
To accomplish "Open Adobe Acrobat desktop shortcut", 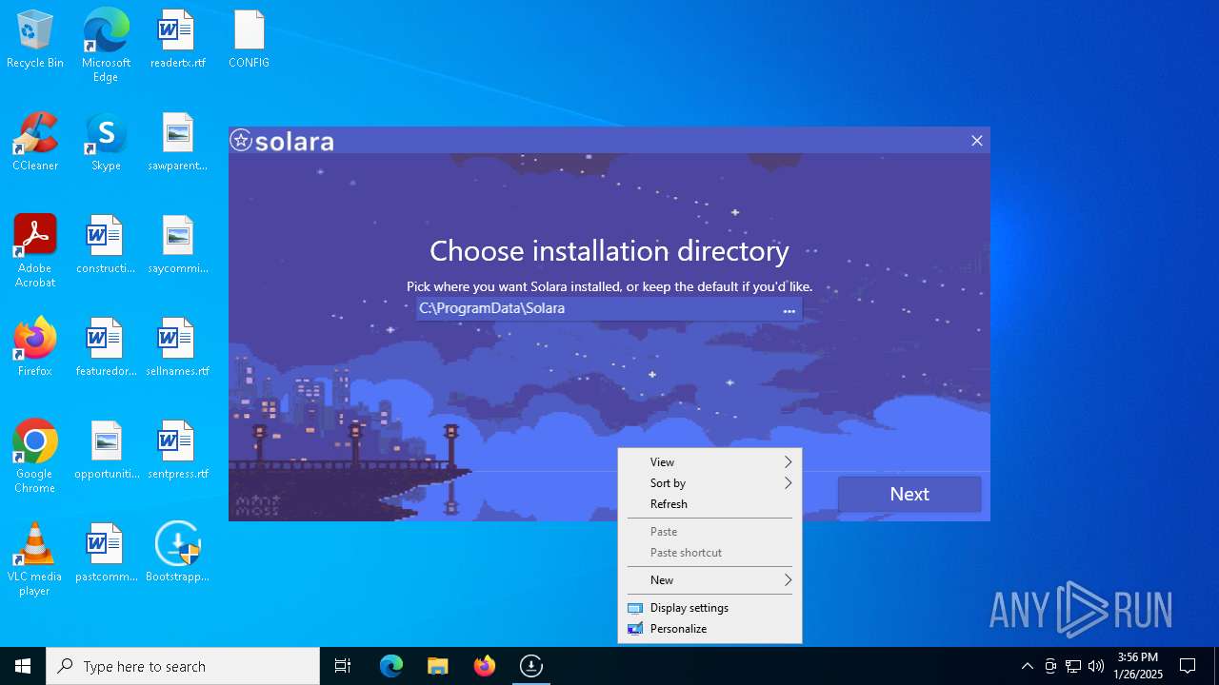I will (35, 251).
